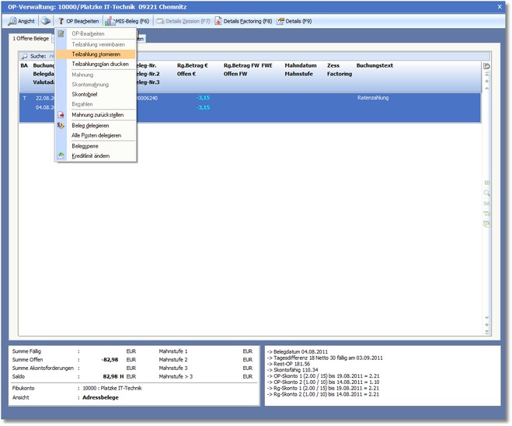
Task: Open Details Factoring (F8)
Action: click(x=243, y=21)
